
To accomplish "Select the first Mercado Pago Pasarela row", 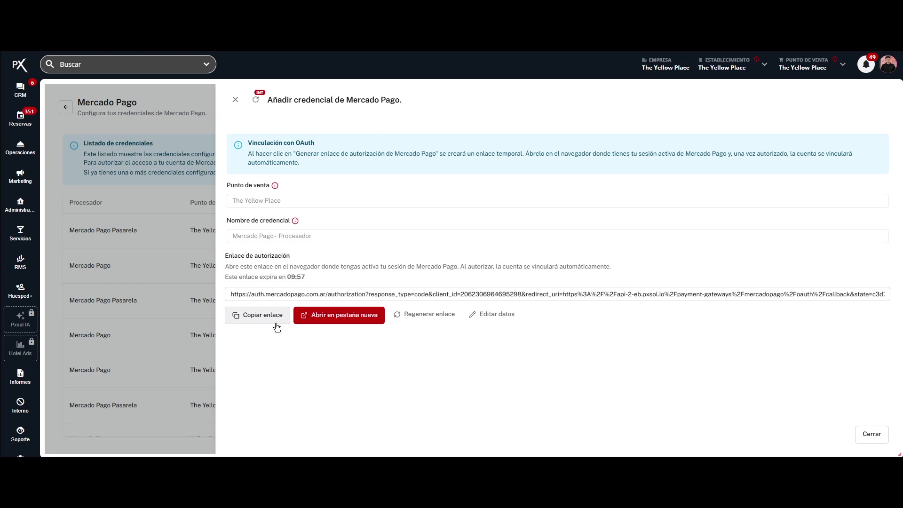I will pos(139,230).
